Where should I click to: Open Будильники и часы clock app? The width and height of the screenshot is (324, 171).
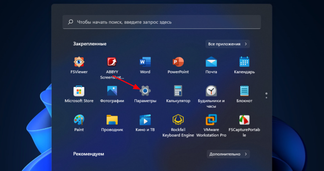tap(211, 91)
